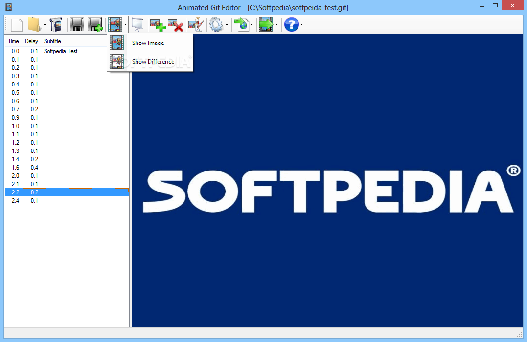Choose Show Difference from the menu
This screenshot has width=527, height=342.
tap(150, 62)
